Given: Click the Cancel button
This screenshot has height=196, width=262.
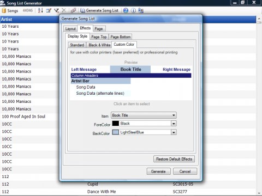Looking at the screenshot, I should tap(185, 171).
